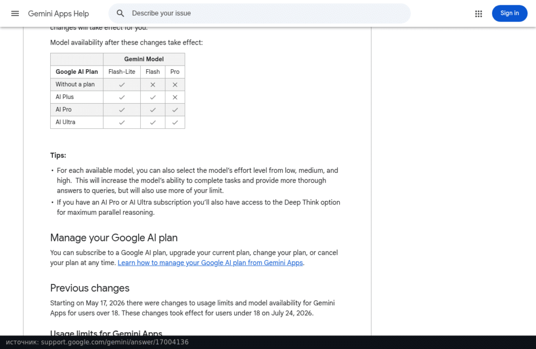This screenshot has width=536, height=349.
Task: Open the Google apps grid icon
Action: (x=478, y=14)
